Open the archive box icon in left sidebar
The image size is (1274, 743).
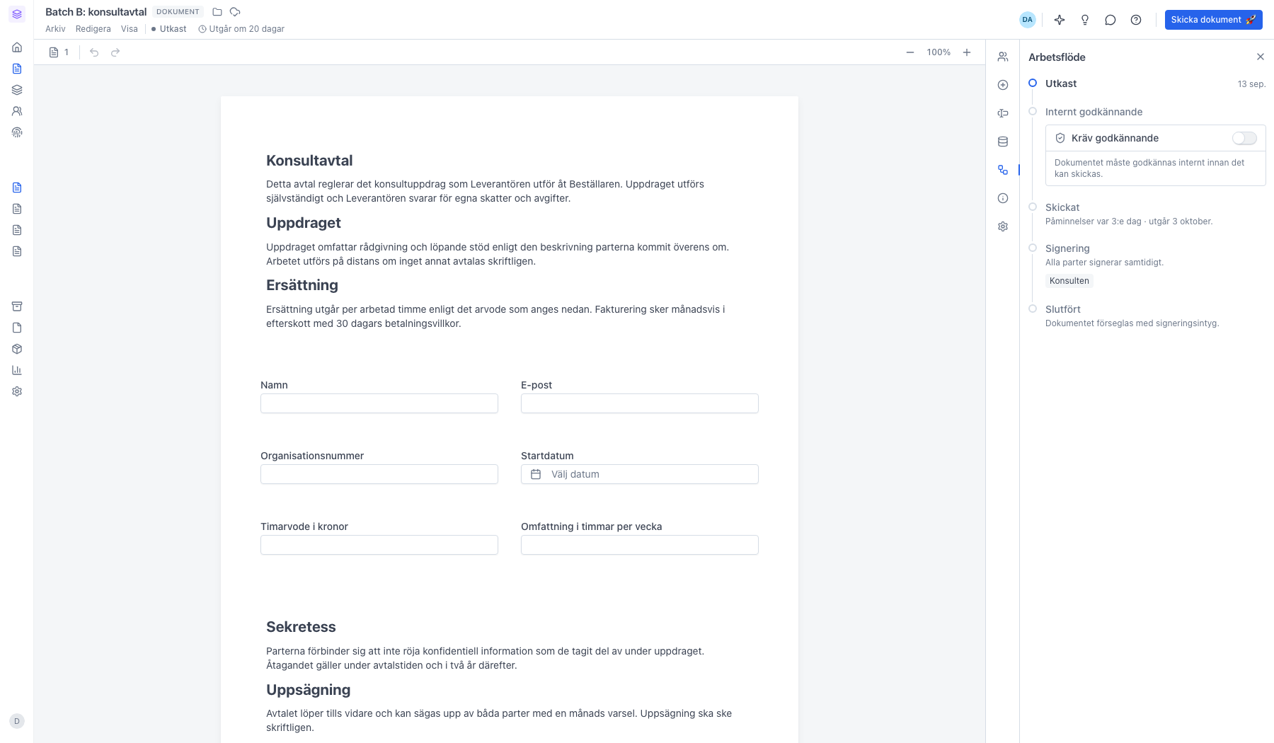[17, 306]
